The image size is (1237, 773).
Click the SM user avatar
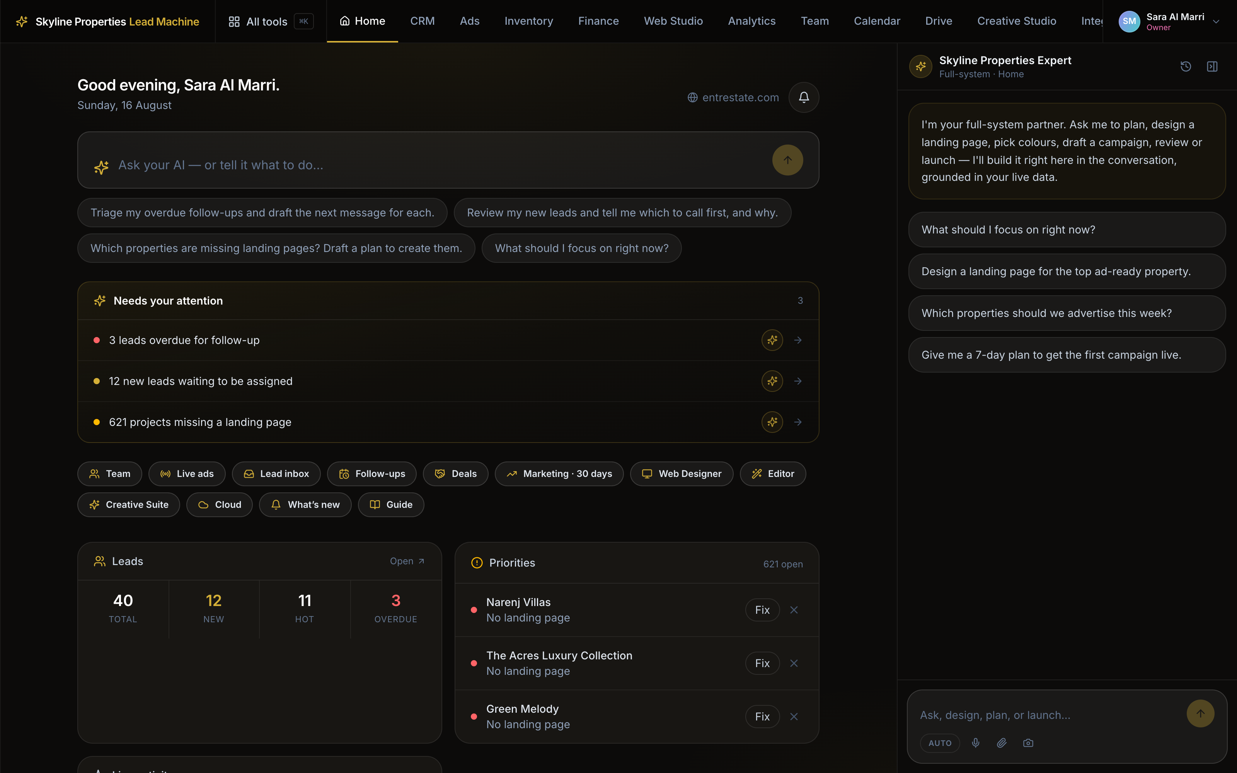[1129, 22]
